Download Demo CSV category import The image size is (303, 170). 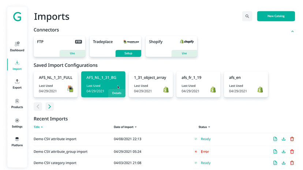[x=284, y=163]
